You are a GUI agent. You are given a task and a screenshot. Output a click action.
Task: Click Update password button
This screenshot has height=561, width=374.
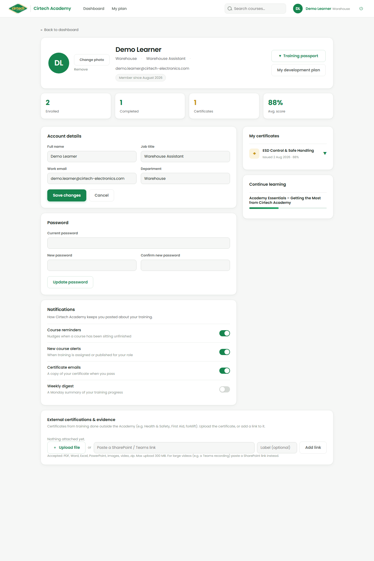pos(70,282)
